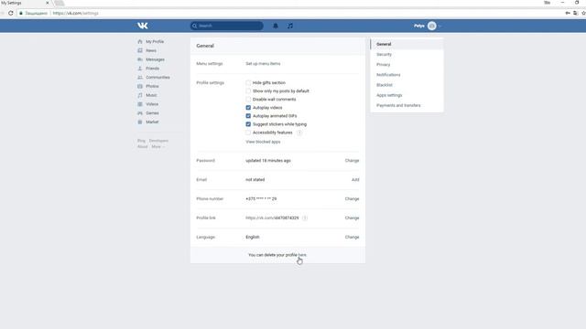
Task: Click the VK Search input field
Action: pyautogui.click(x=227, y=26)
